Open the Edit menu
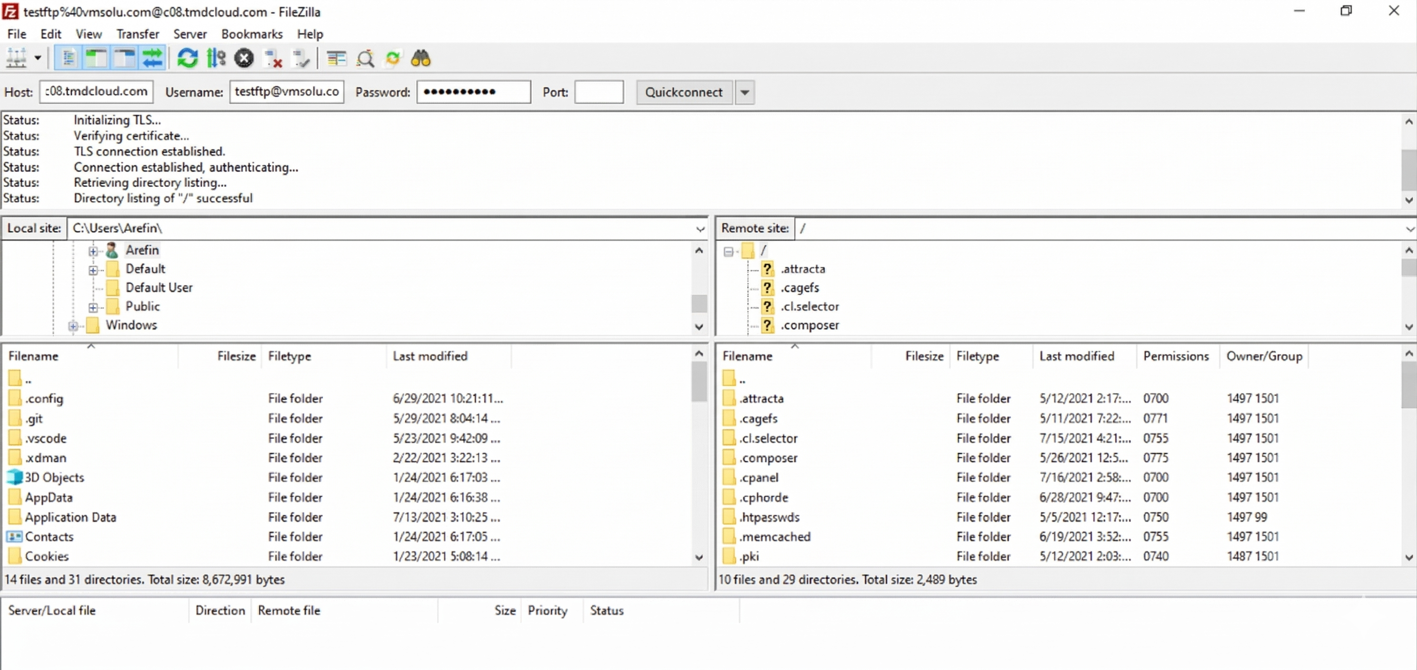 50,34
